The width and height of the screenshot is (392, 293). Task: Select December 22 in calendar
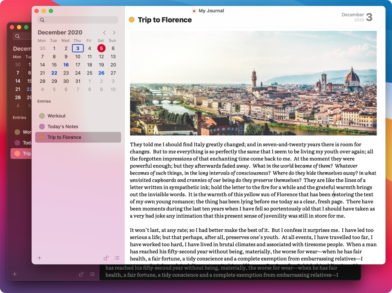click(x=54, y=73)
